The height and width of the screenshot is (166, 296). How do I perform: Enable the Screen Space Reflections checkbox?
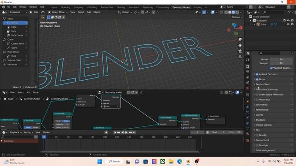tap(257, 95)
